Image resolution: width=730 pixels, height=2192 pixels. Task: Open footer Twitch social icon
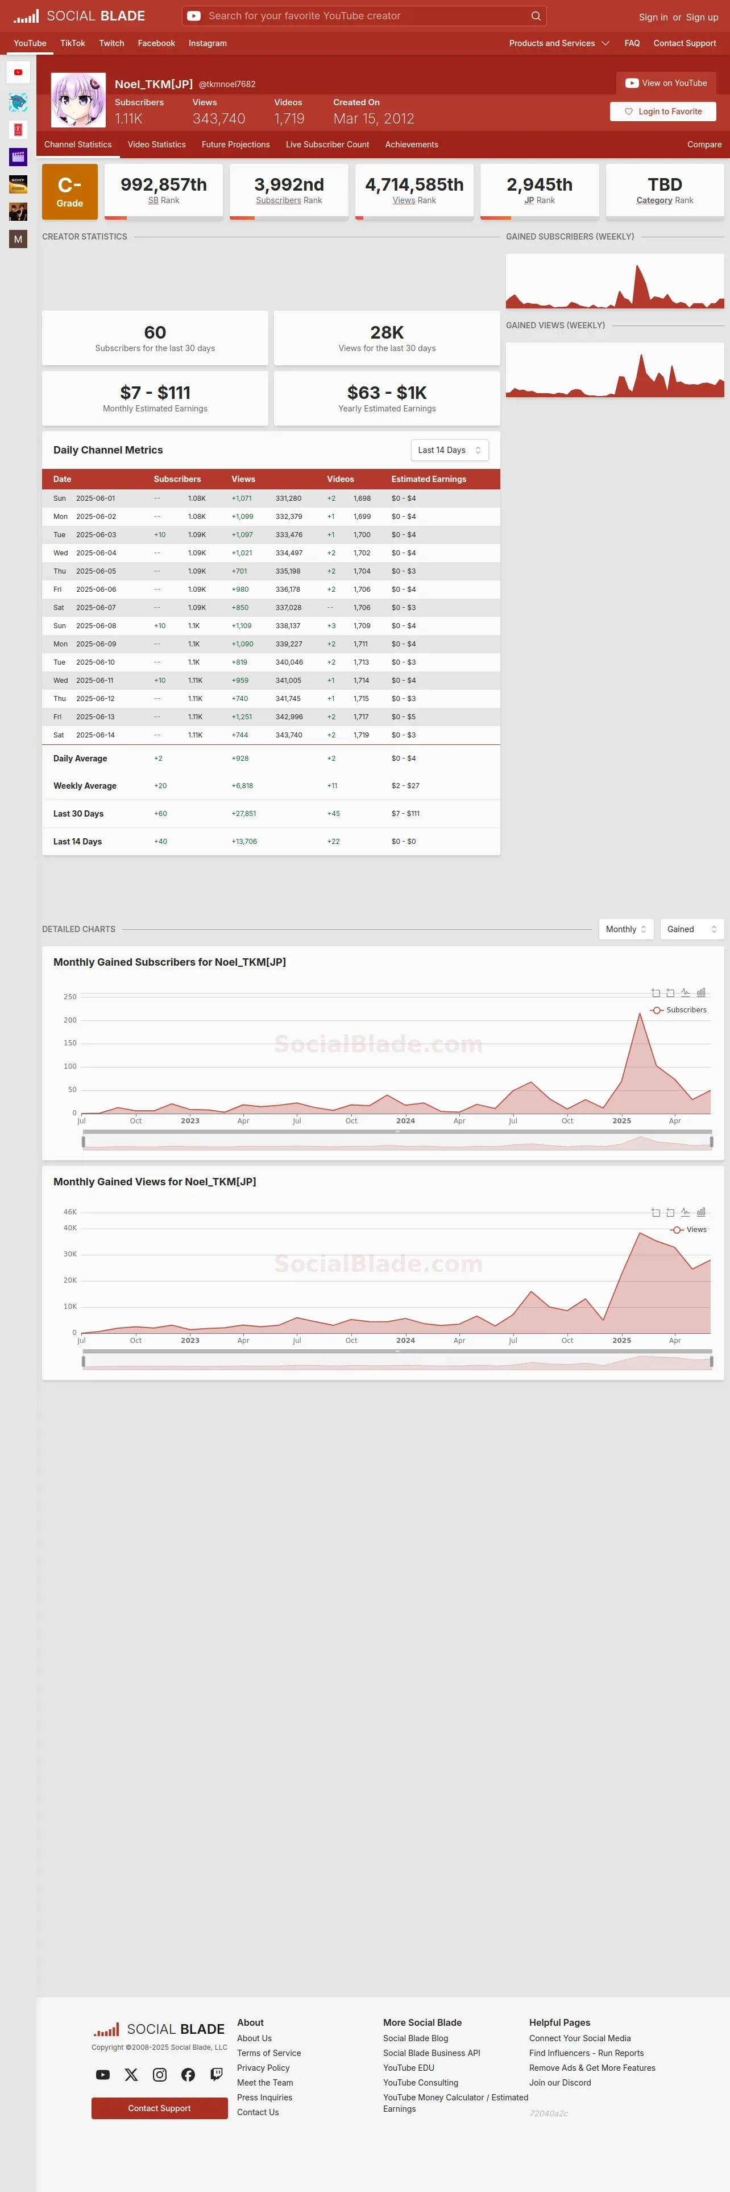pyautogui.click(x=217, y=2075)
